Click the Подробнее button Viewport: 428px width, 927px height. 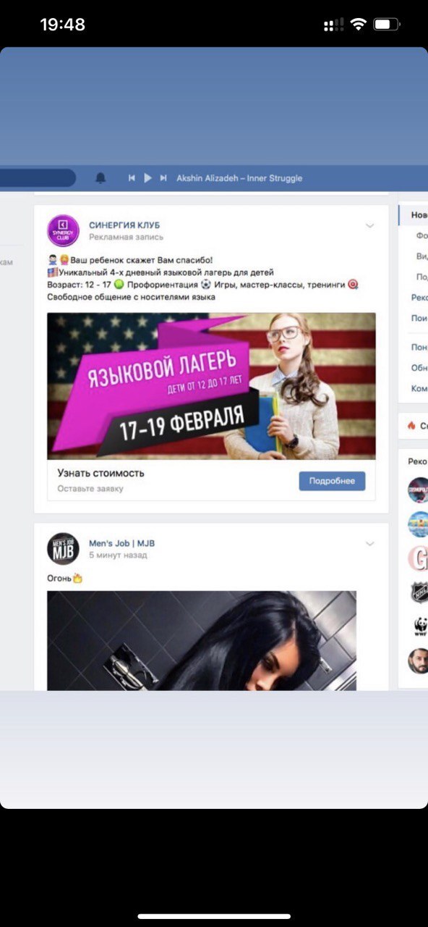[x=332, y=481]
